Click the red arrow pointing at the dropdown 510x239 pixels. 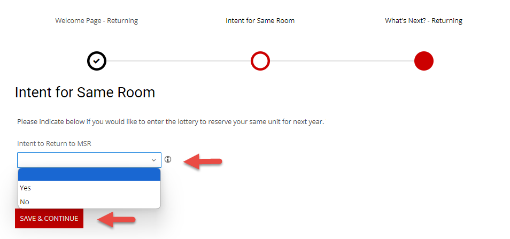pyautogui.click(x=203, y=160)
